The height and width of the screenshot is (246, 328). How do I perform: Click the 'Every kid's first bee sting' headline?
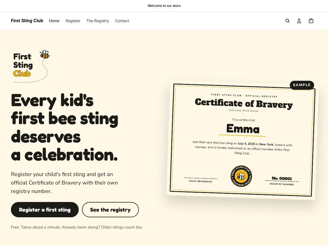tap(65, 127)
